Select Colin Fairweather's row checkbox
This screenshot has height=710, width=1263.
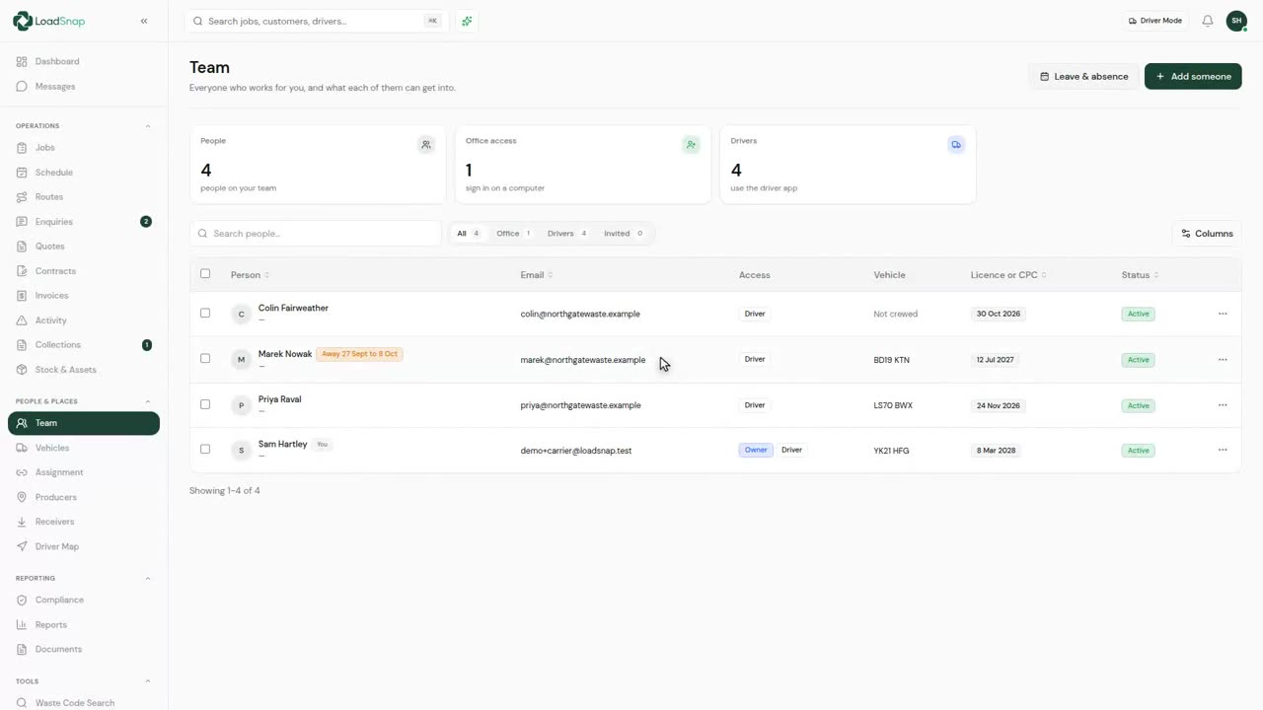pos(205,314)
